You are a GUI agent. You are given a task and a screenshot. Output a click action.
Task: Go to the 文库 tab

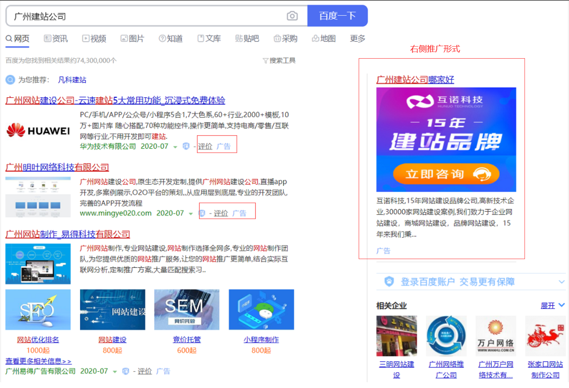pos(209,39)
